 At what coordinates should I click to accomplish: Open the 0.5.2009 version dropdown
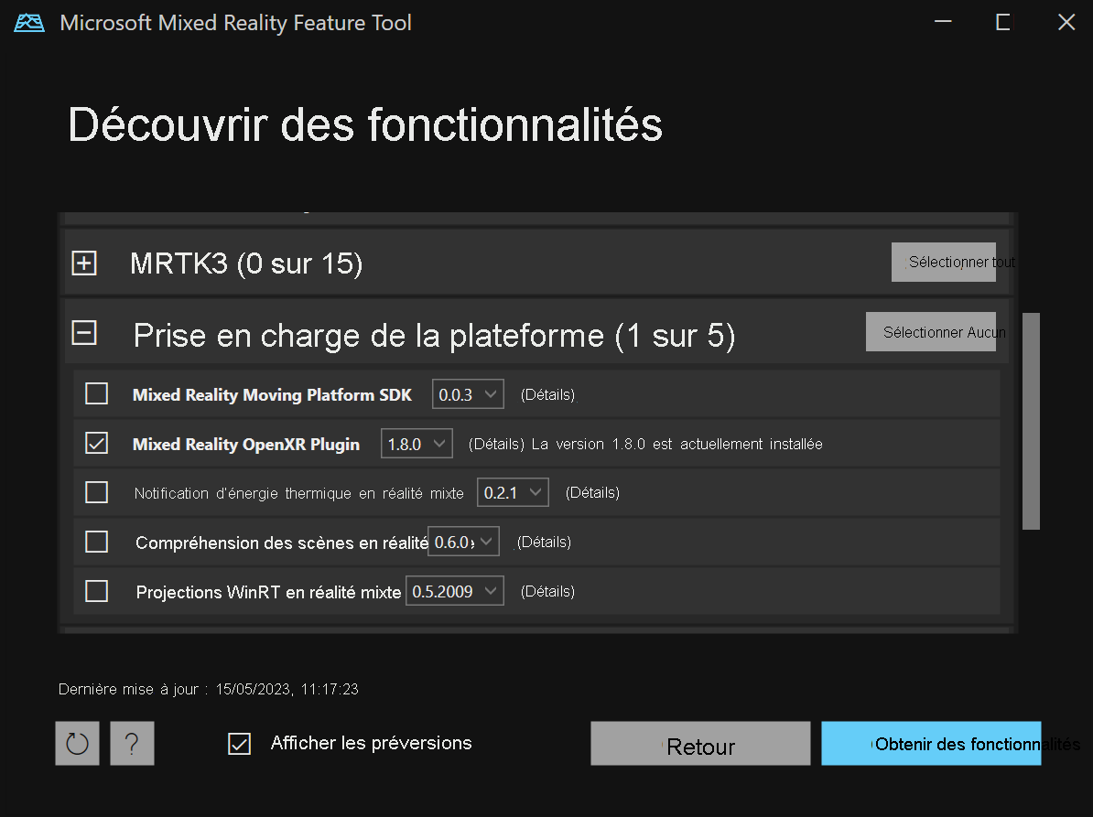pos(455,590)
